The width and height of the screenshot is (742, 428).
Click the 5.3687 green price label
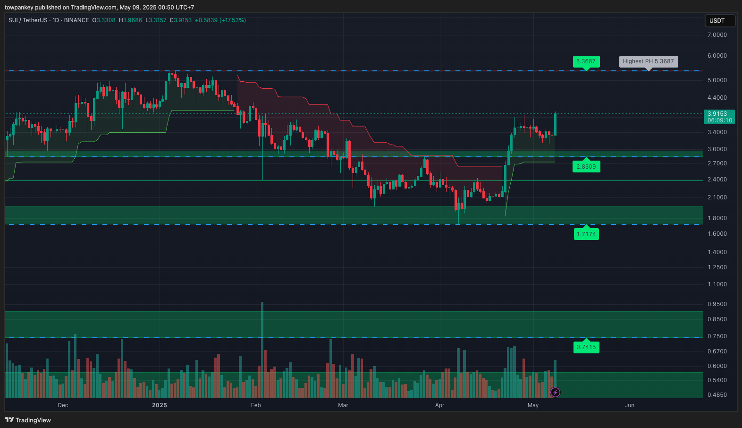(x=586, y=61)
